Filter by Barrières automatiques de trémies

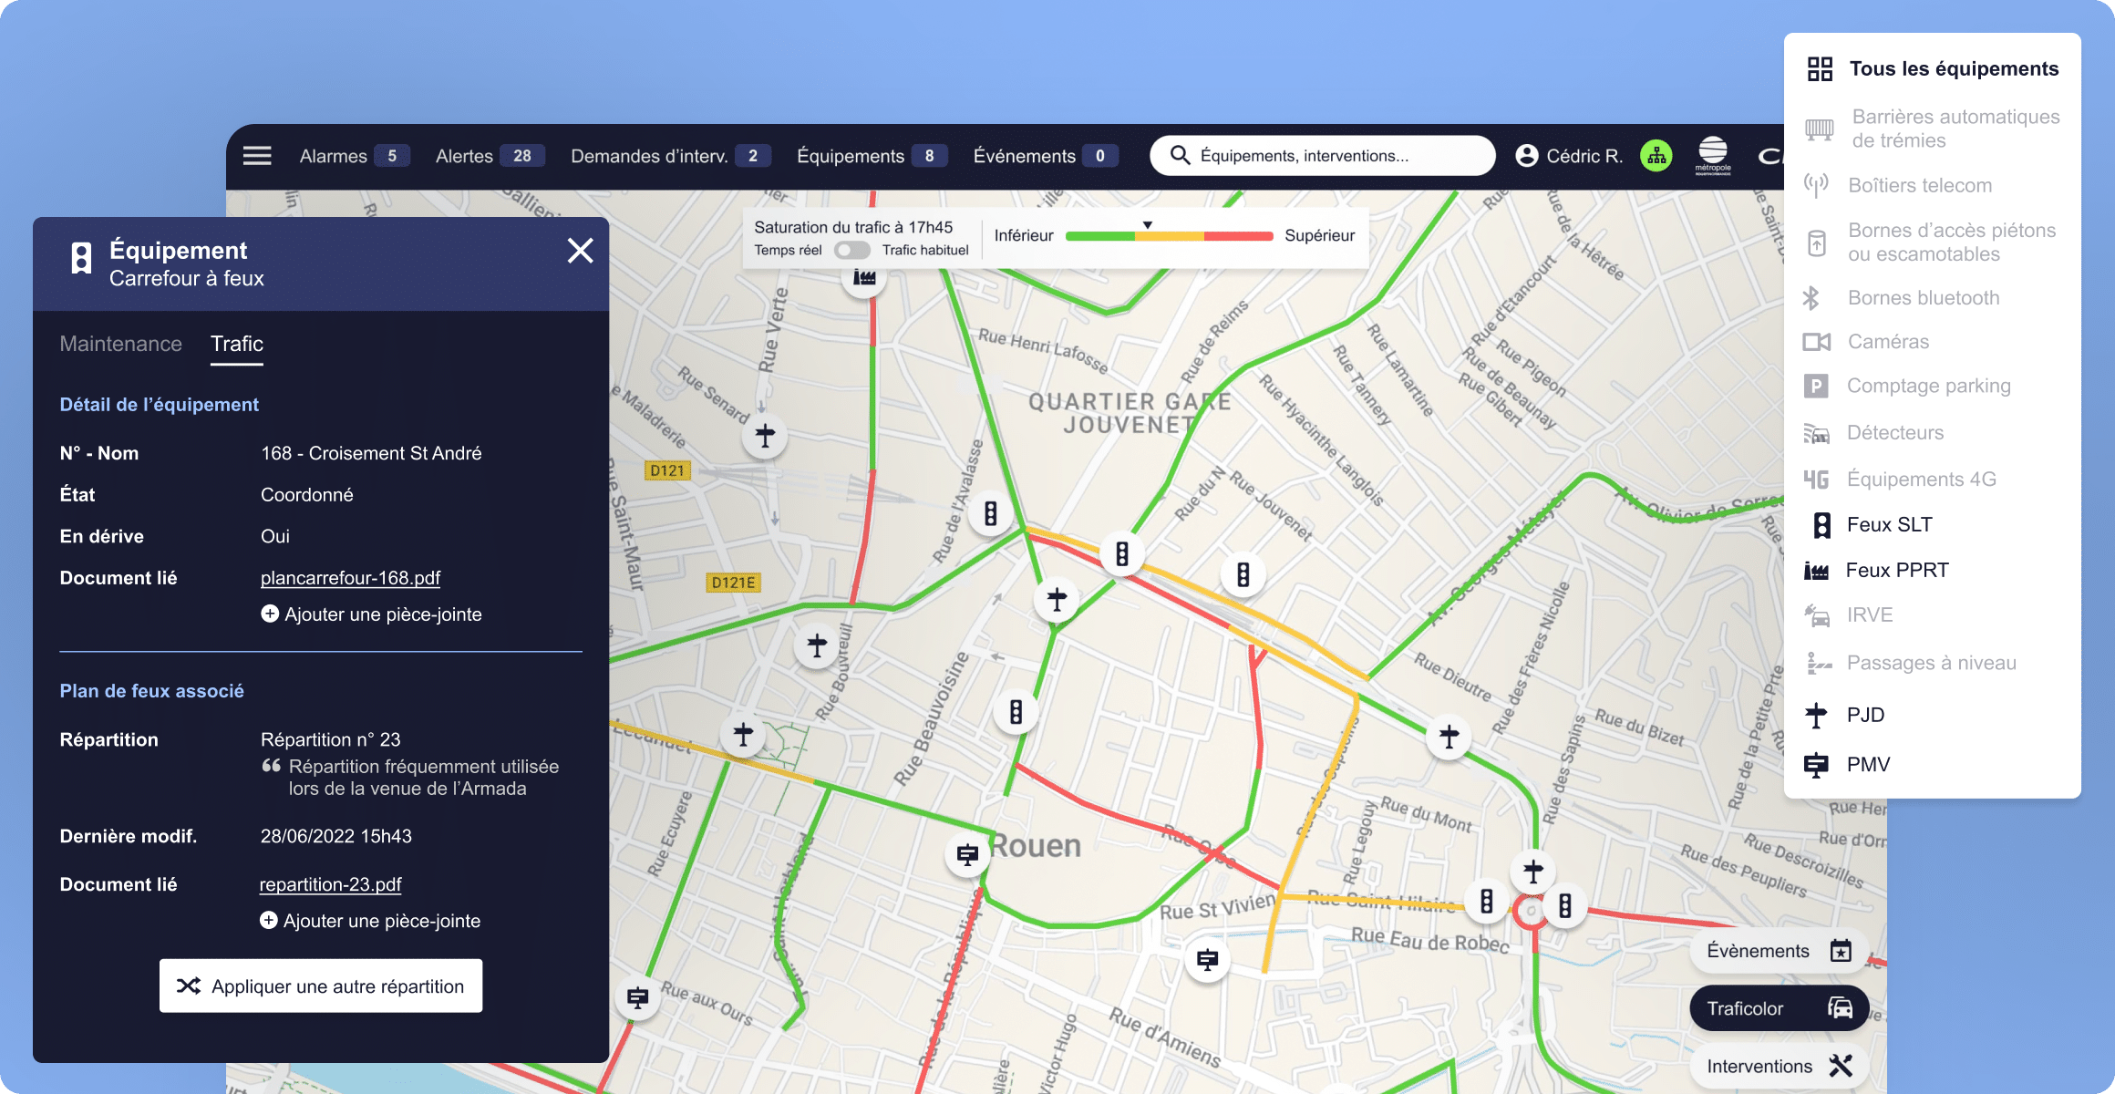[x=1933, y=129]
